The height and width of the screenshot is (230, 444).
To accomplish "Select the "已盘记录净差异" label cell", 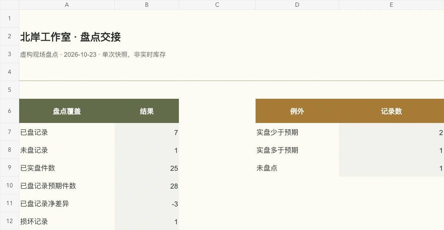I will click(67, 203).
